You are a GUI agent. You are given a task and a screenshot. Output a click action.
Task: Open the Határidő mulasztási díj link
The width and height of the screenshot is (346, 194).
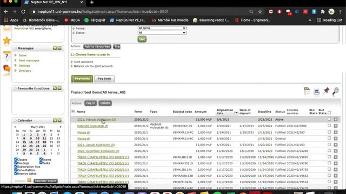point(92,126)
